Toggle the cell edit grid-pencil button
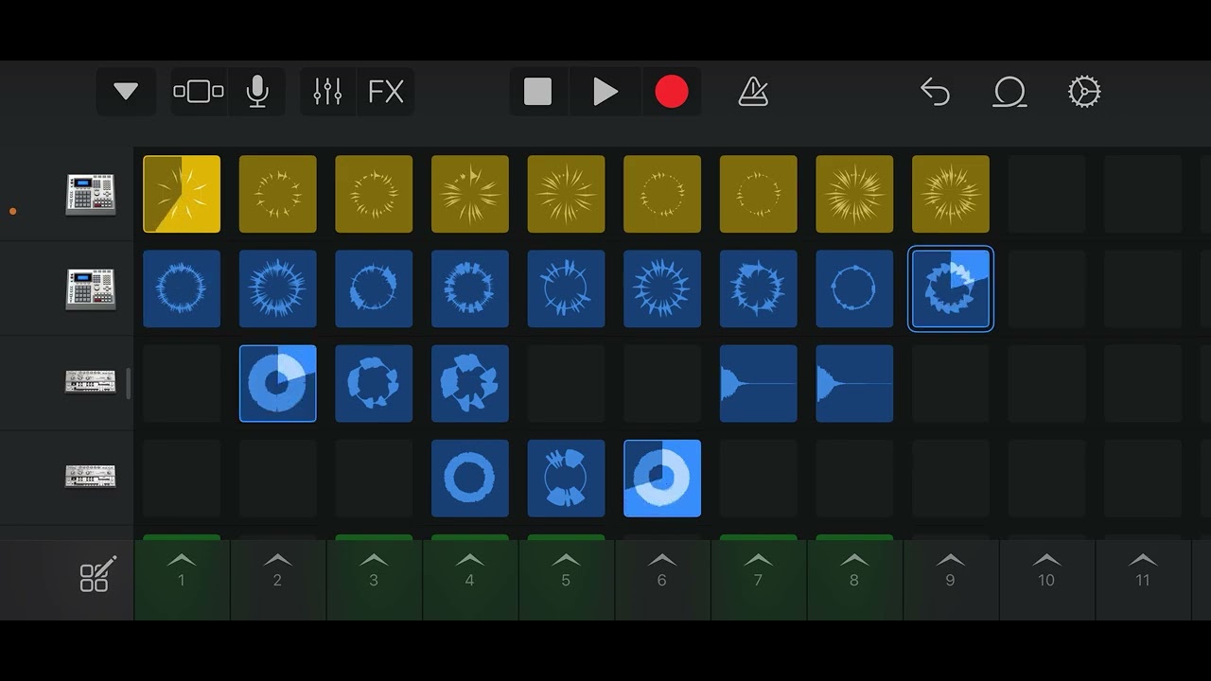1211x681 pixels. click(x=98, y=573)
